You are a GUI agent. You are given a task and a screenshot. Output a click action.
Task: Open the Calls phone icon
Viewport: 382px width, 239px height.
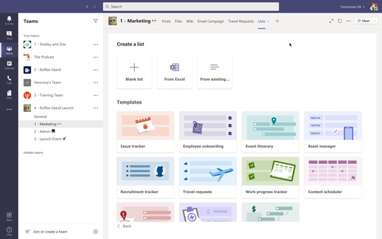click(x=9, y=79)
